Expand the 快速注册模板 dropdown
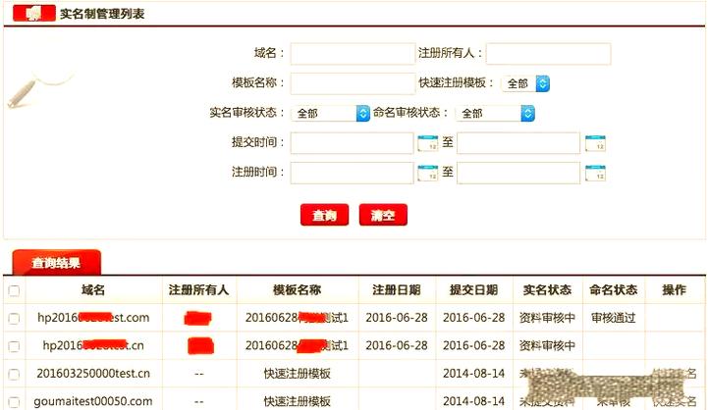The height and width of the screenshot is (410, 708). click(x=525, y=83)
